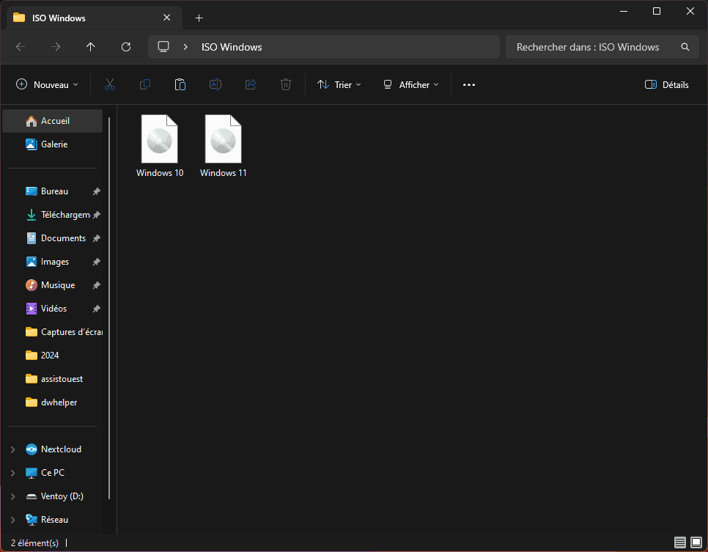Screen dimensions: 708x552
Task: Open the Nouveau dropdown menu
Action: click(48, 84)
